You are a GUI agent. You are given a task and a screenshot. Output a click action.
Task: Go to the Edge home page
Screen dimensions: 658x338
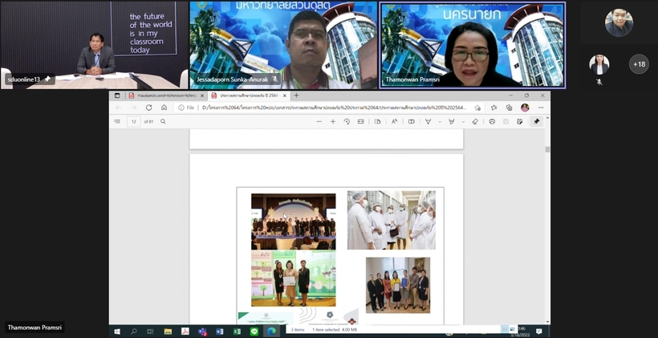click(x=164, y=108)
